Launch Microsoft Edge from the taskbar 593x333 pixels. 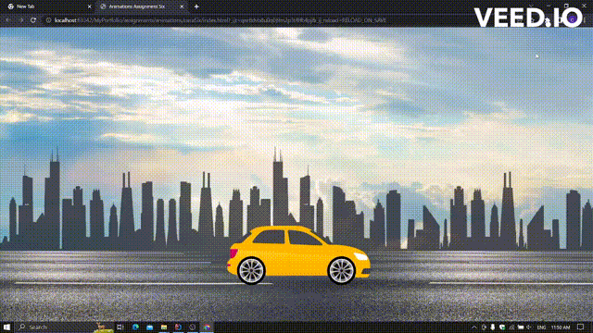(x=135, y=327)
